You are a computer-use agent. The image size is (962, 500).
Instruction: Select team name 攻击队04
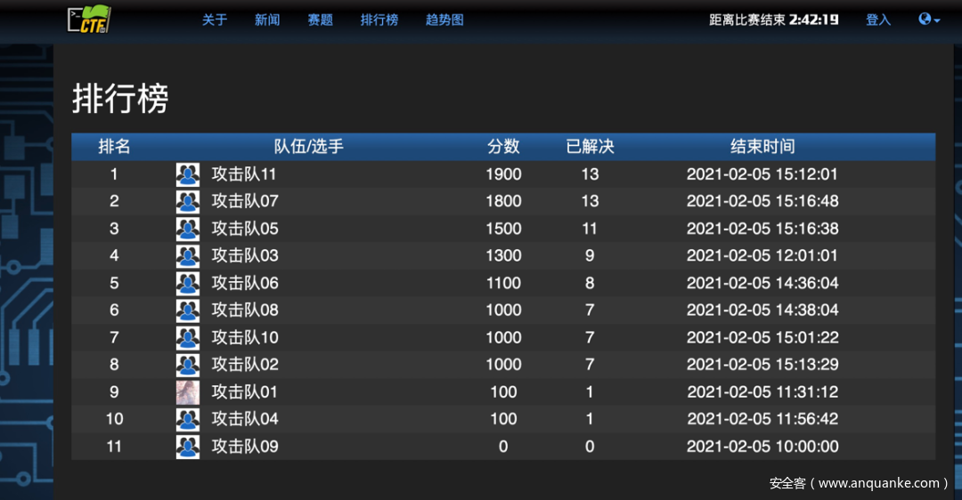pos(245,419)
